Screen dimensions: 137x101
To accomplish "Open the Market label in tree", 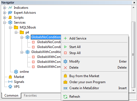I will pyautogui.click(x=19, y=77).
